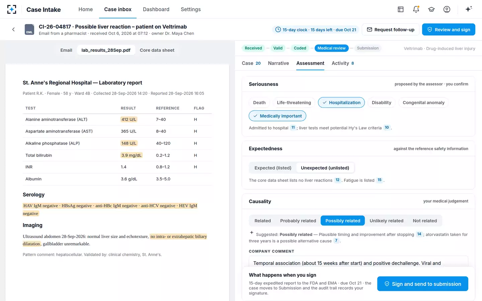Open the notifications bell
This screenshot has height=301, width=482.
coord(416,9)
